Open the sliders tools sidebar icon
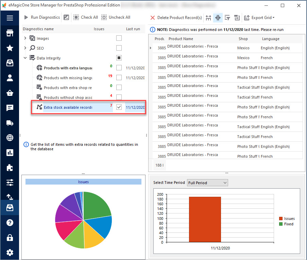307x260 pixels. pos(10,183)
